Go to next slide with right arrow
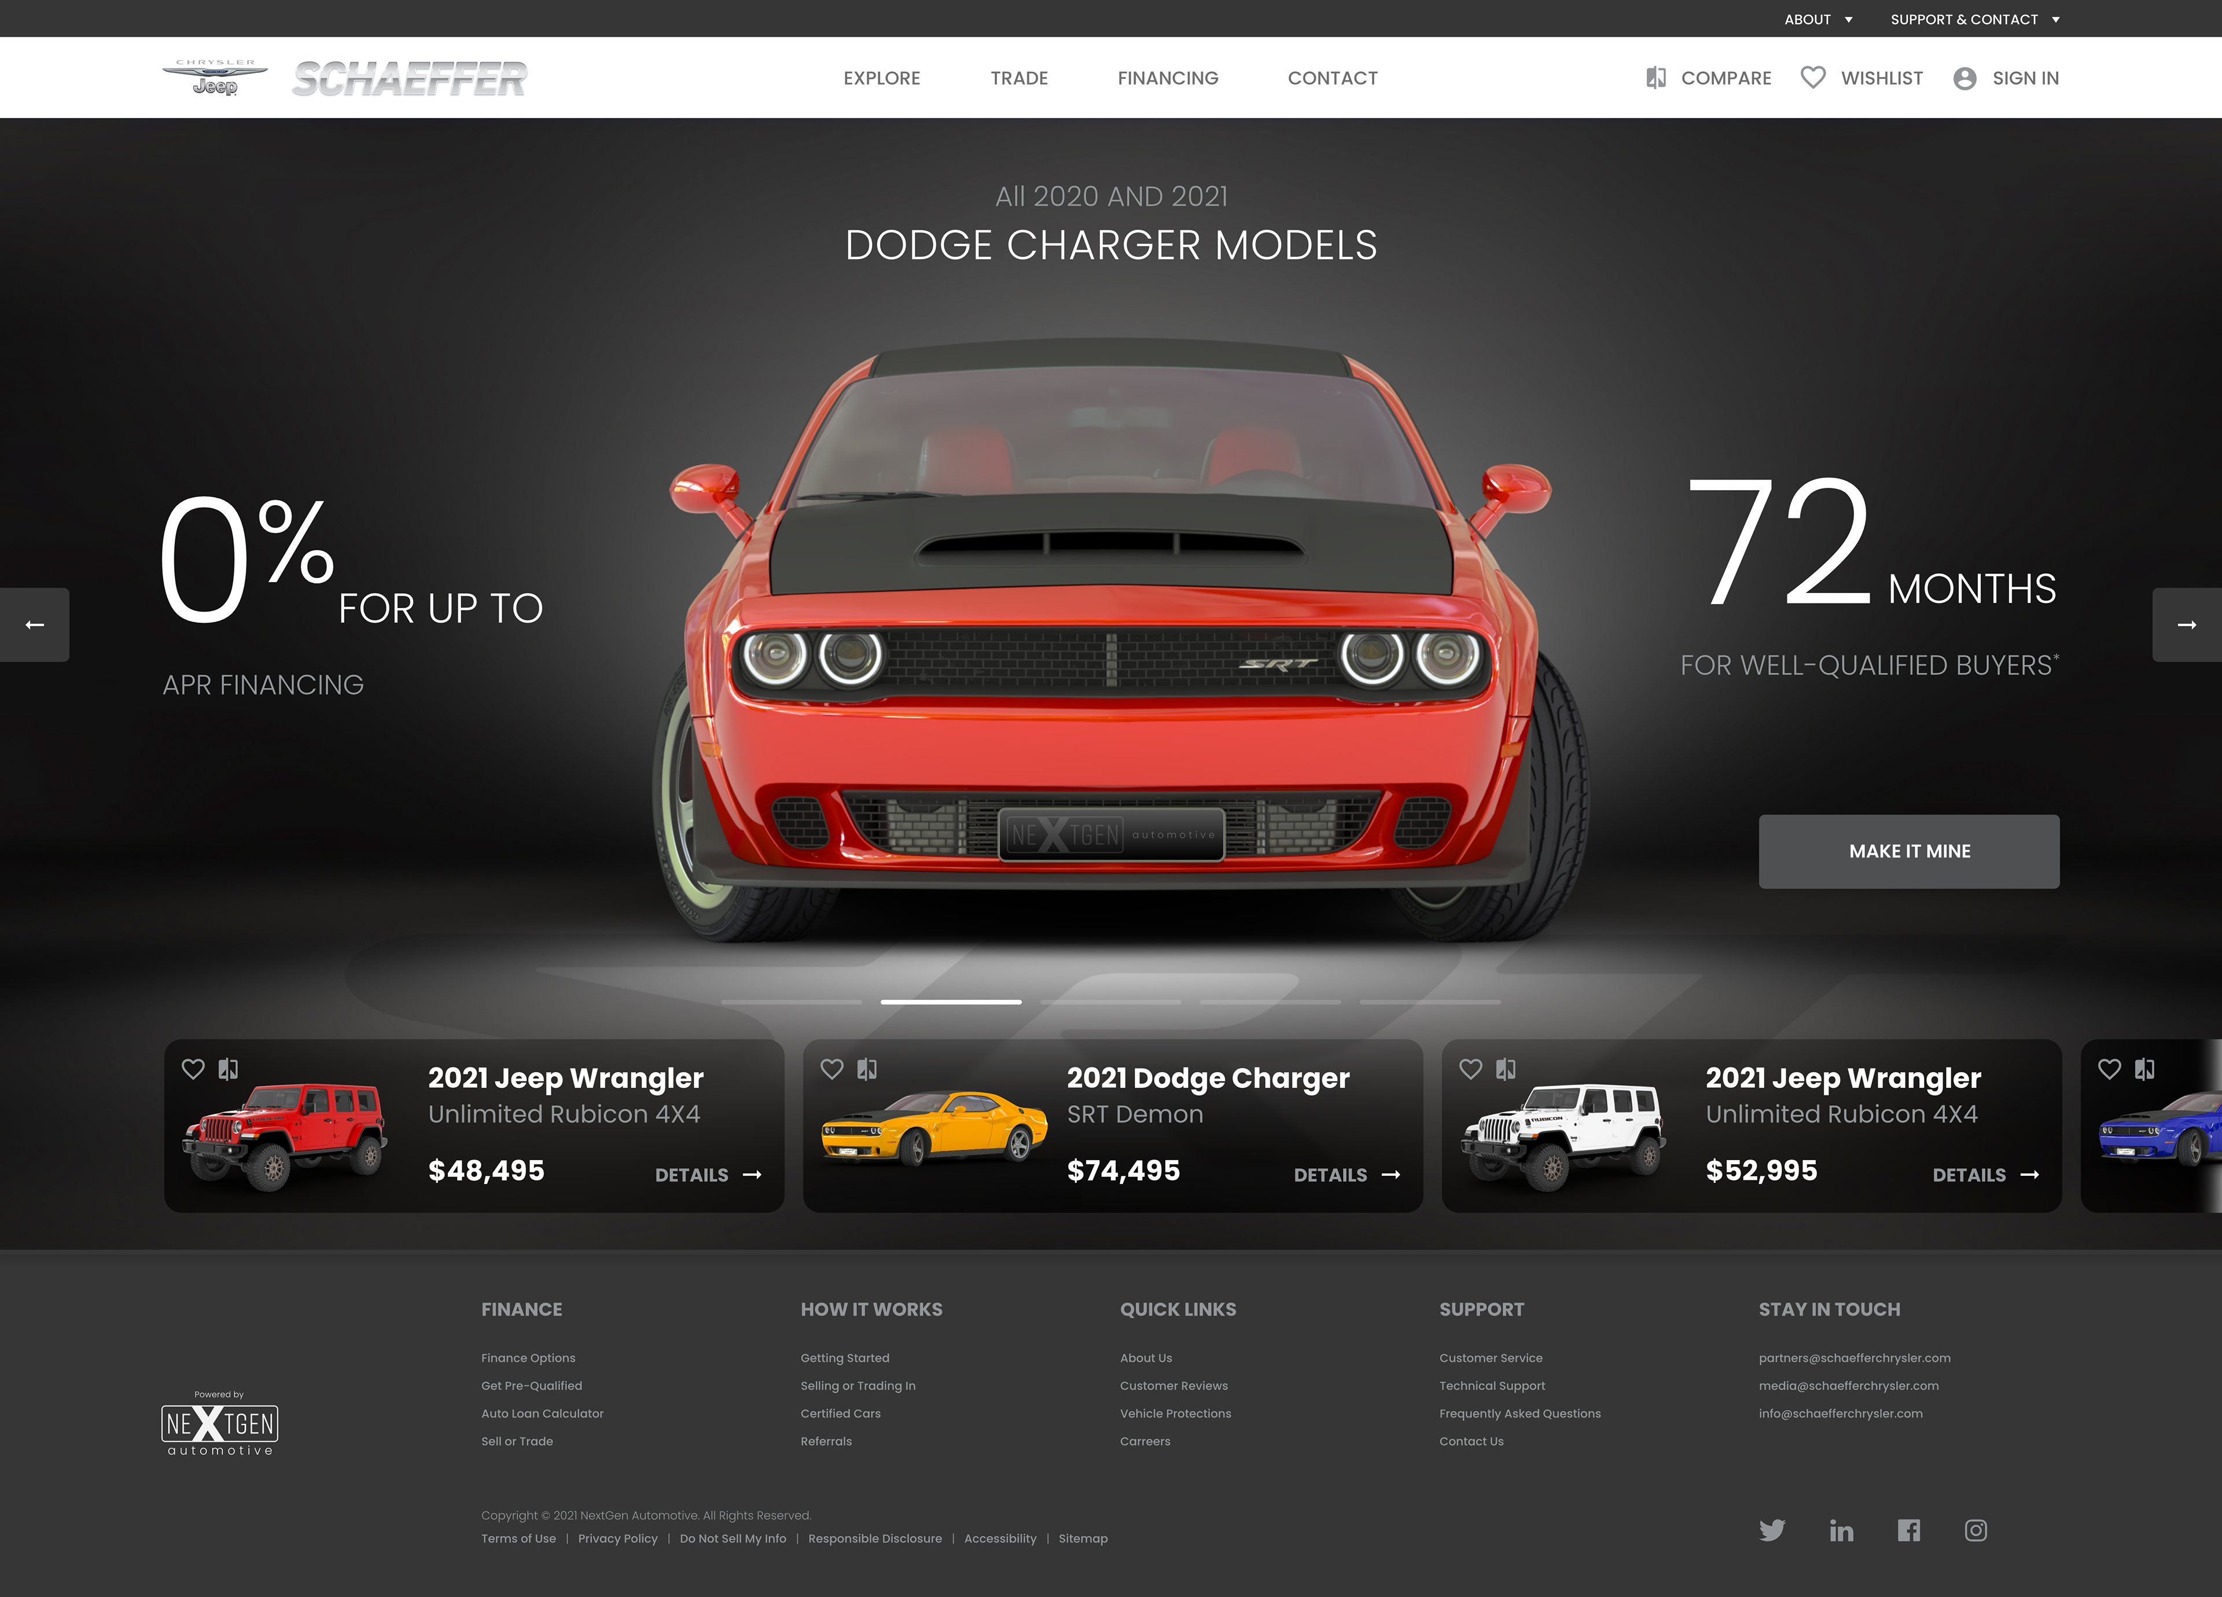 point(2187,624)
